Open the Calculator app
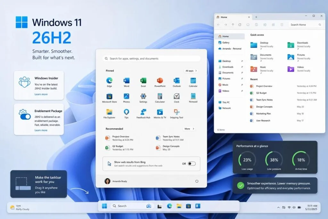Image resolution: width=328 pixels, height=219 pixels. pyautogui.click(x=160, y=98)
